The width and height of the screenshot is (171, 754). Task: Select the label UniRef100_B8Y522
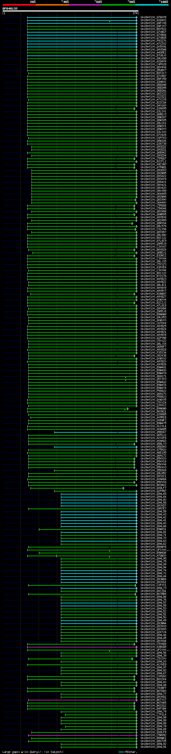point(153,29)
